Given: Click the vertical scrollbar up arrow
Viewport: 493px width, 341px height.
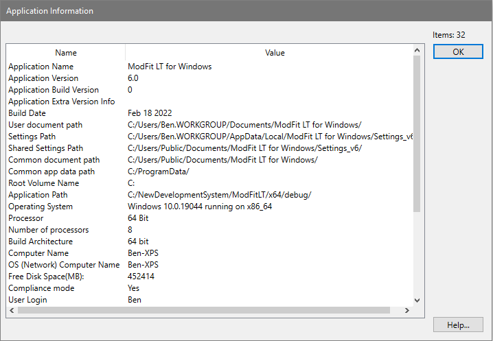Looking at the screenshot, I should (416, 50).
